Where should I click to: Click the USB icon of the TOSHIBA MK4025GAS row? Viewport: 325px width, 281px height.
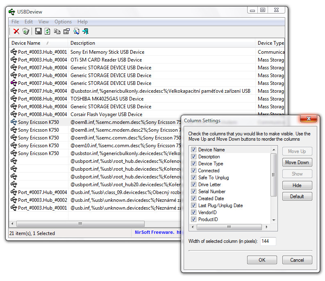click(x=14, y=98)
